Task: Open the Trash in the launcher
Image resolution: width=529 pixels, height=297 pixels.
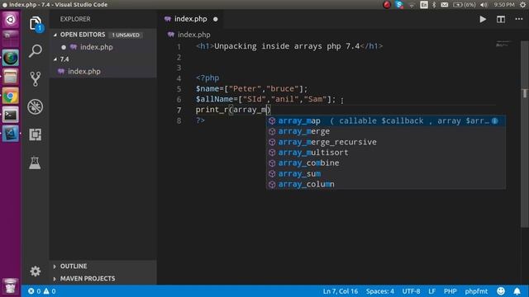Action: coord(11,285)
